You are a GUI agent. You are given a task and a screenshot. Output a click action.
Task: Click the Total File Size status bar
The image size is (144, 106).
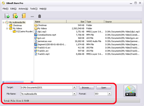(72, 101)
